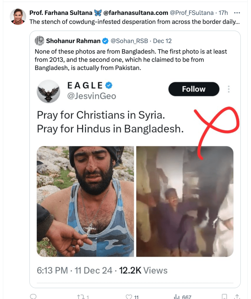
Task: Click Shohanur Rahman's blue verified badge
Action: pos(105,41)
